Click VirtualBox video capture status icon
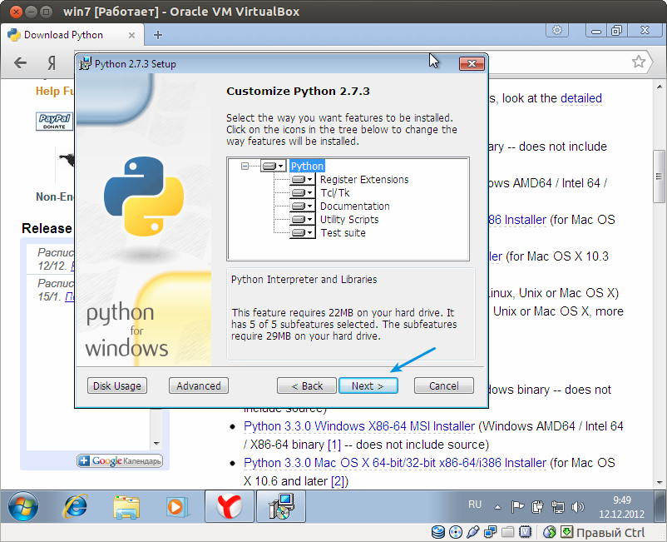Screen dimensions: 667x542 pos(526,532)
